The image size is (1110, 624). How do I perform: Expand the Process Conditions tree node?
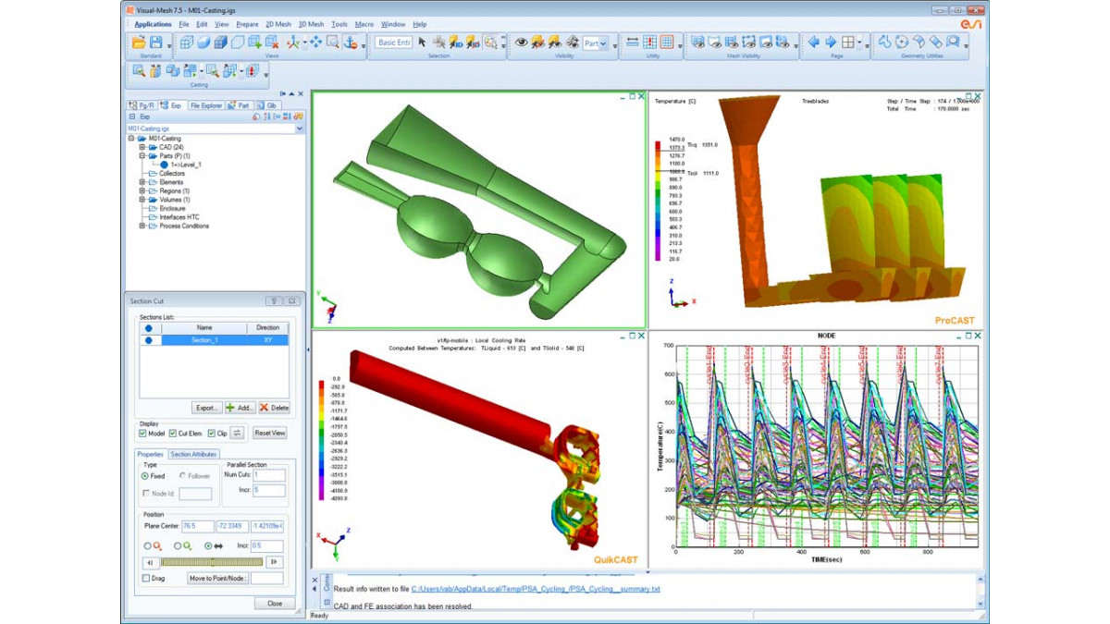click(142, 226)
